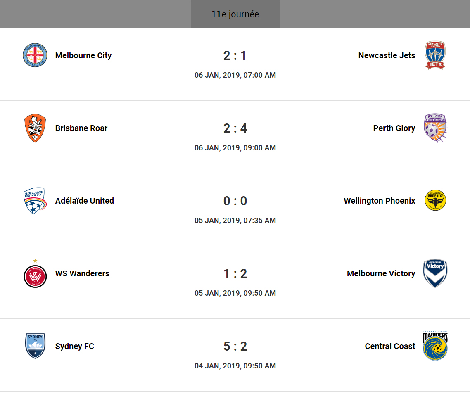Click the 06 JAN 07:00 AM match date
470x394 pixels.
click(x=235, y=75)
